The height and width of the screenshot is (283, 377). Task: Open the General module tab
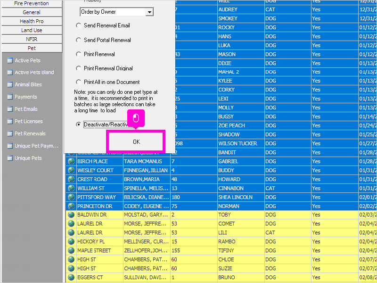[32, 12]
